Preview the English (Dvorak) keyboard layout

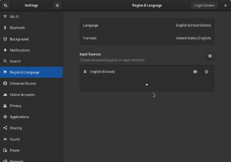coord(195,72)
